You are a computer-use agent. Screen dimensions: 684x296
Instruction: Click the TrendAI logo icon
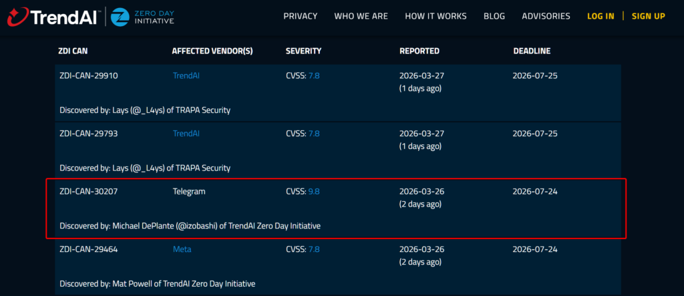pos(18,17)
